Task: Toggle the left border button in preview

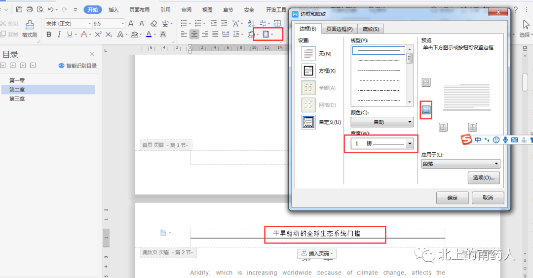Action: (443, 127)
